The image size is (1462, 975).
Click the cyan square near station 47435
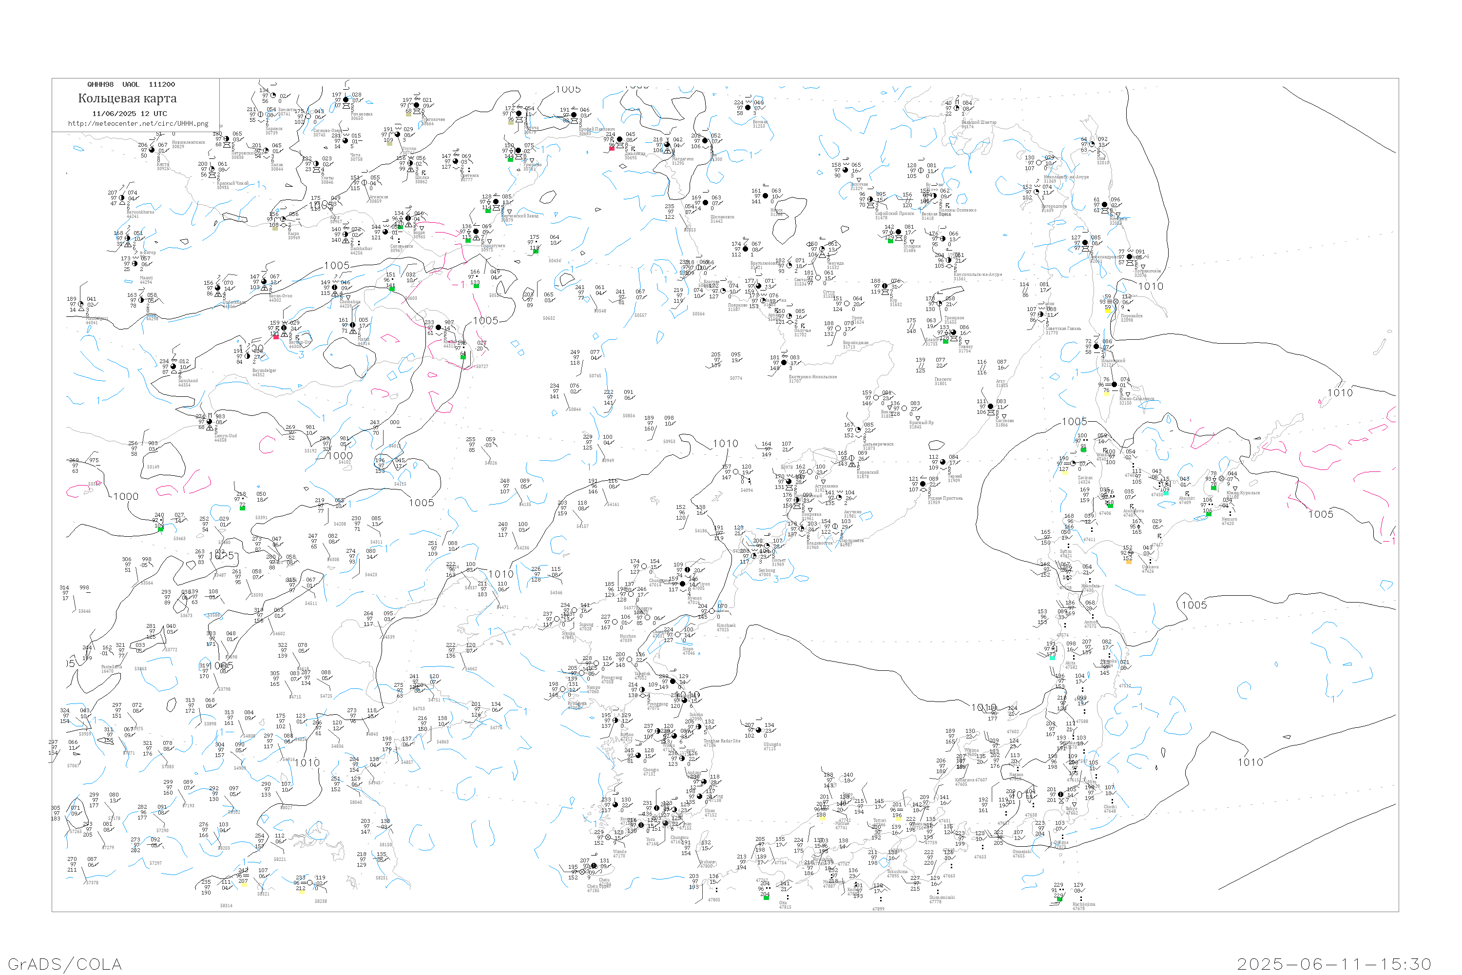[x=1166, y=493]
